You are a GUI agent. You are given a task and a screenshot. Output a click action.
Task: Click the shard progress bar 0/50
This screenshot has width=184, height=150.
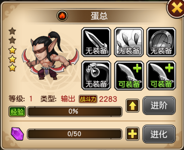pos(75,134)
